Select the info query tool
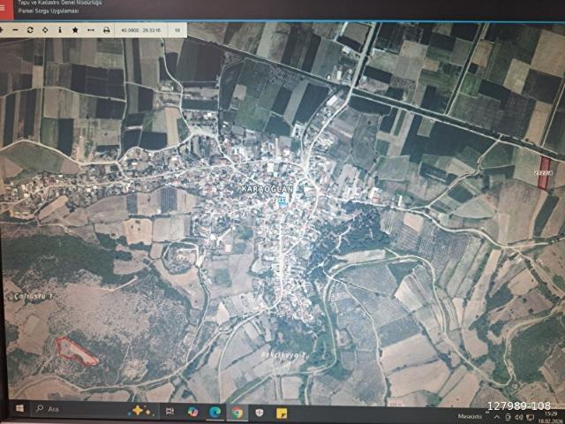This screenshot has height=424, width=565. coord(60,30)
